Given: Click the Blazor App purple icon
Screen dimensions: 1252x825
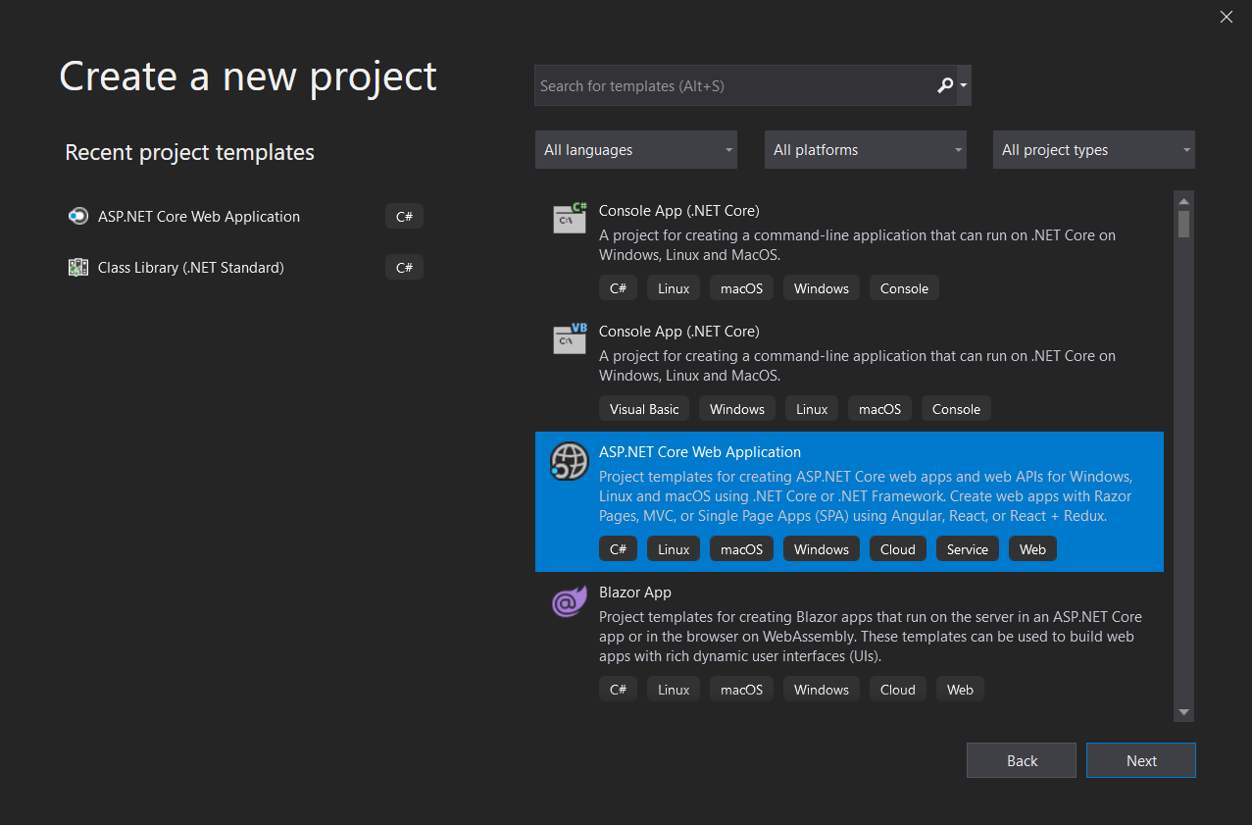Looking at the screenshot, I should tap(569, 601).
